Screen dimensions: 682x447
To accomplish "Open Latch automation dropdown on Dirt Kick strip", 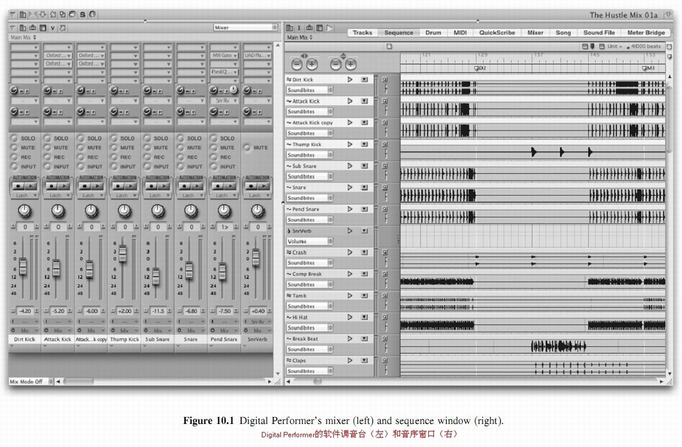I will coord(25,196).
